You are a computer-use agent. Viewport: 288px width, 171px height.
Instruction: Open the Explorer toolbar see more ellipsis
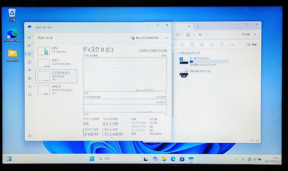tap(232, 45)
